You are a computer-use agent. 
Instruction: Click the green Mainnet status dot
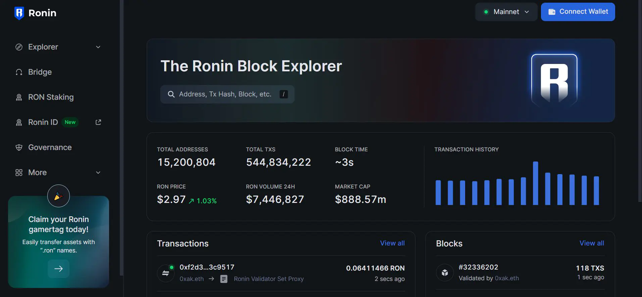click(x=486, y=12)
